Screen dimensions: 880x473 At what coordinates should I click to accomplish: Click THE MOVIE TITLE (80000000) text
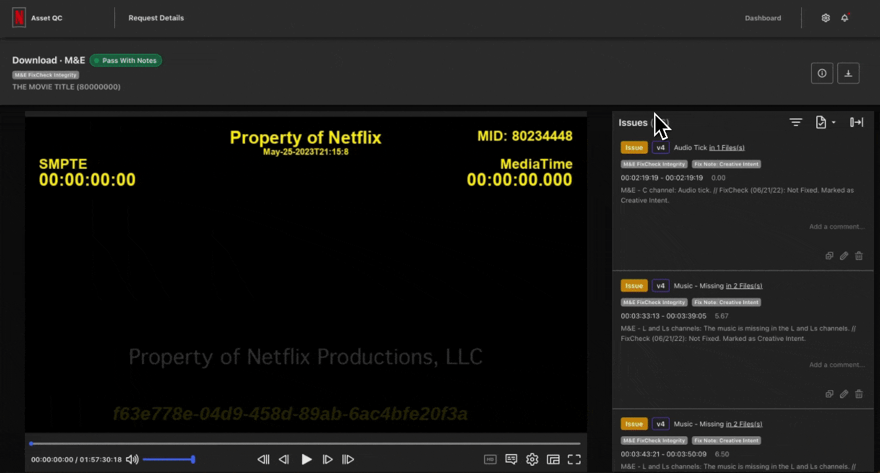click(66, 87)
